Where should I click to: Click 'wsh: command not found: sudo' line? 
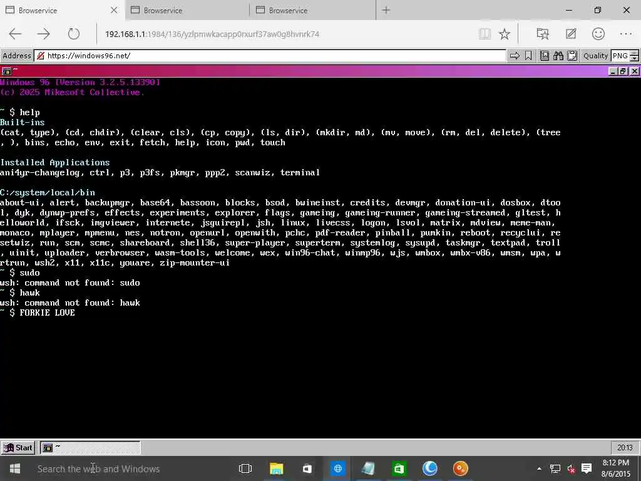(x=70, y=282)
